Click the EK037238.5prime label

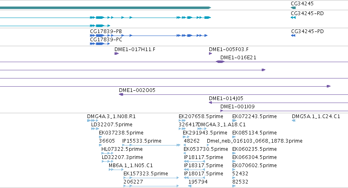121,132
